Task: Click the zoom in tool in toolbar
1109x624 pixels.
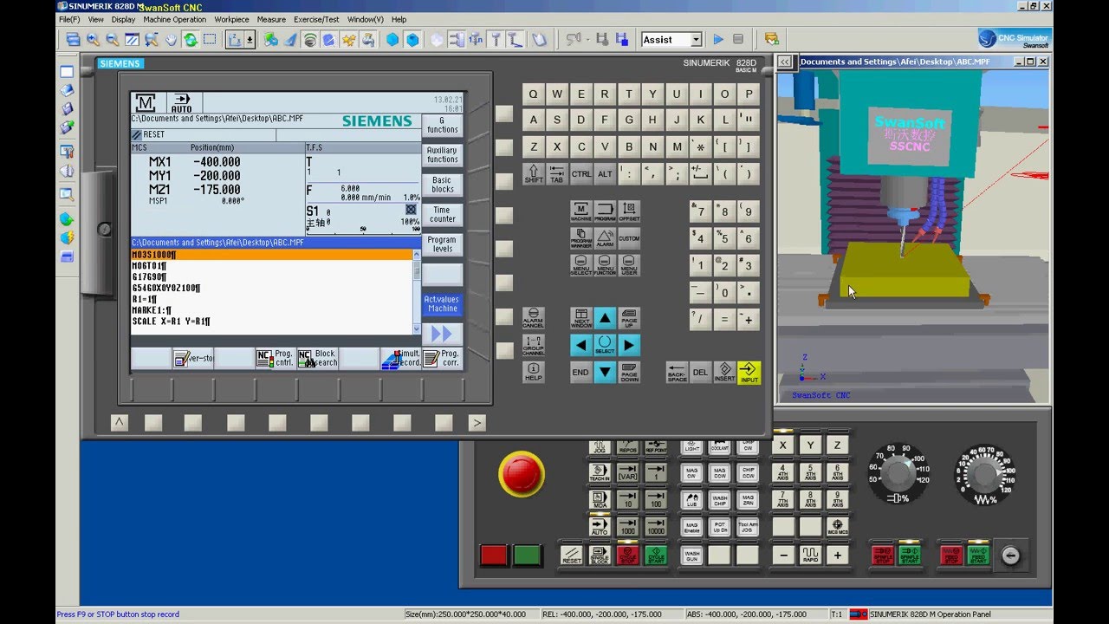Action: pyautogui.click(x=93, y=39)
